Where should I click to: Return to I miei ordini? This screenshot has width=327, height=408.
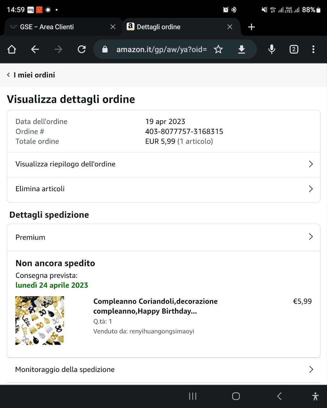(31, 75)
